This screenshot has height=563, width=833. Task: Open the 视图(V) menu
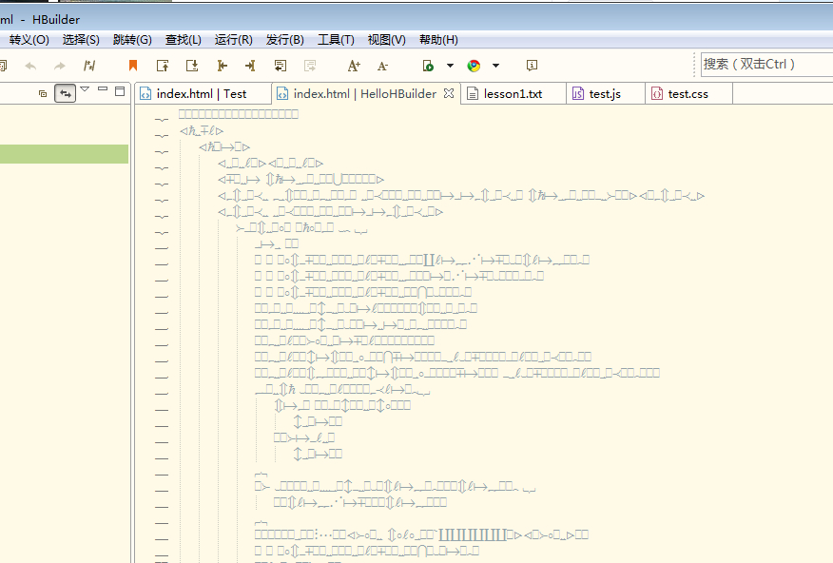(x=387, y=40)
